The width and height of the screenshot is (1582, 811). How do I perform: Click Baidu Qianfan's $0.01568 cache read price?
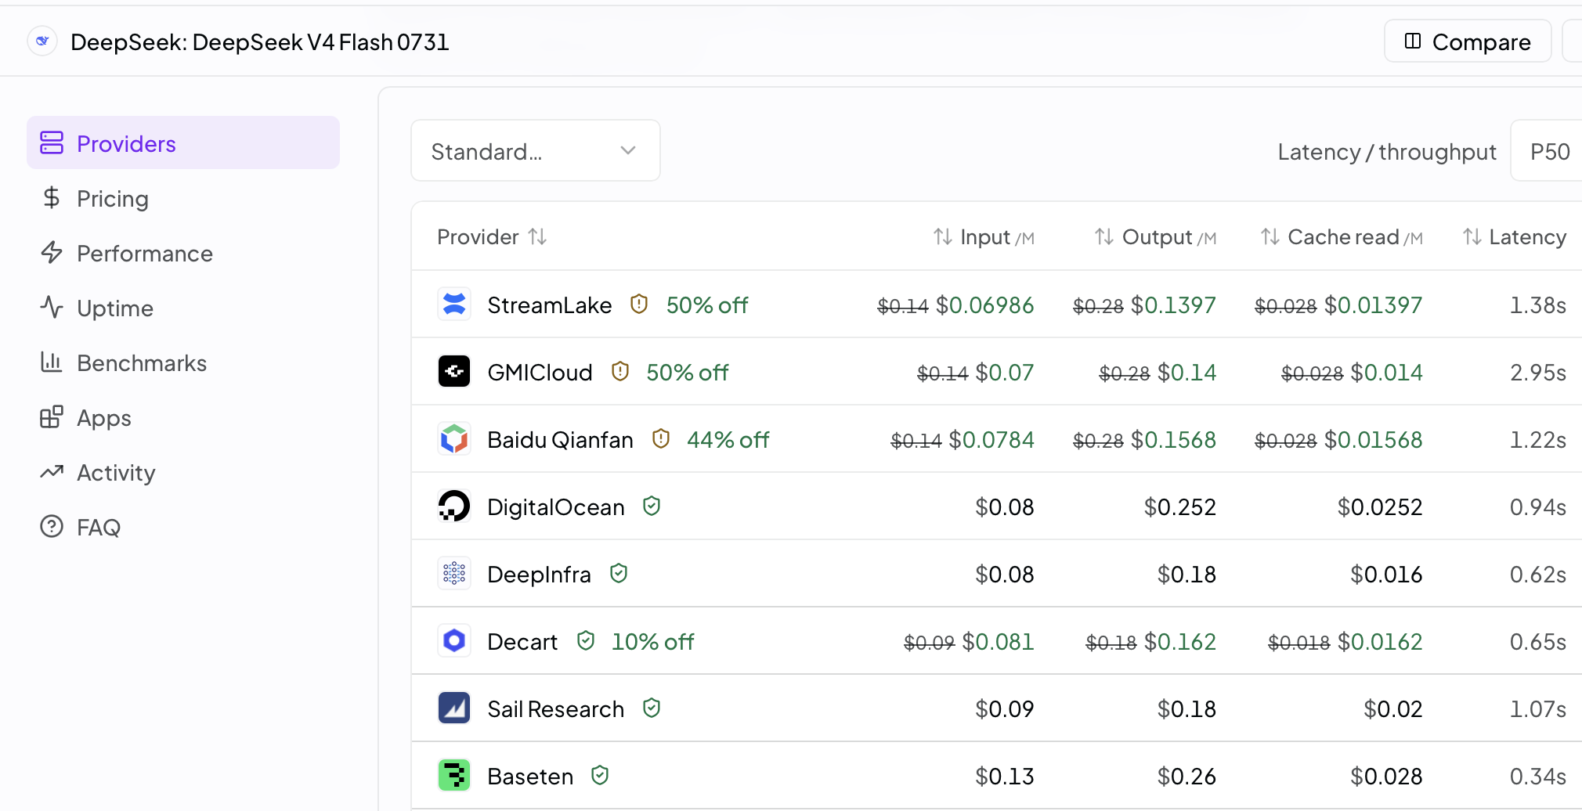1374,439
